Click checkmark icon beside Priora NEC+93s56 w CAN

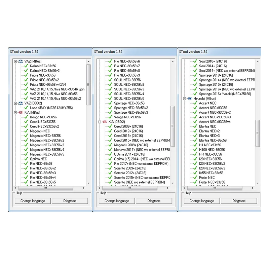click(x=26, y=85)
